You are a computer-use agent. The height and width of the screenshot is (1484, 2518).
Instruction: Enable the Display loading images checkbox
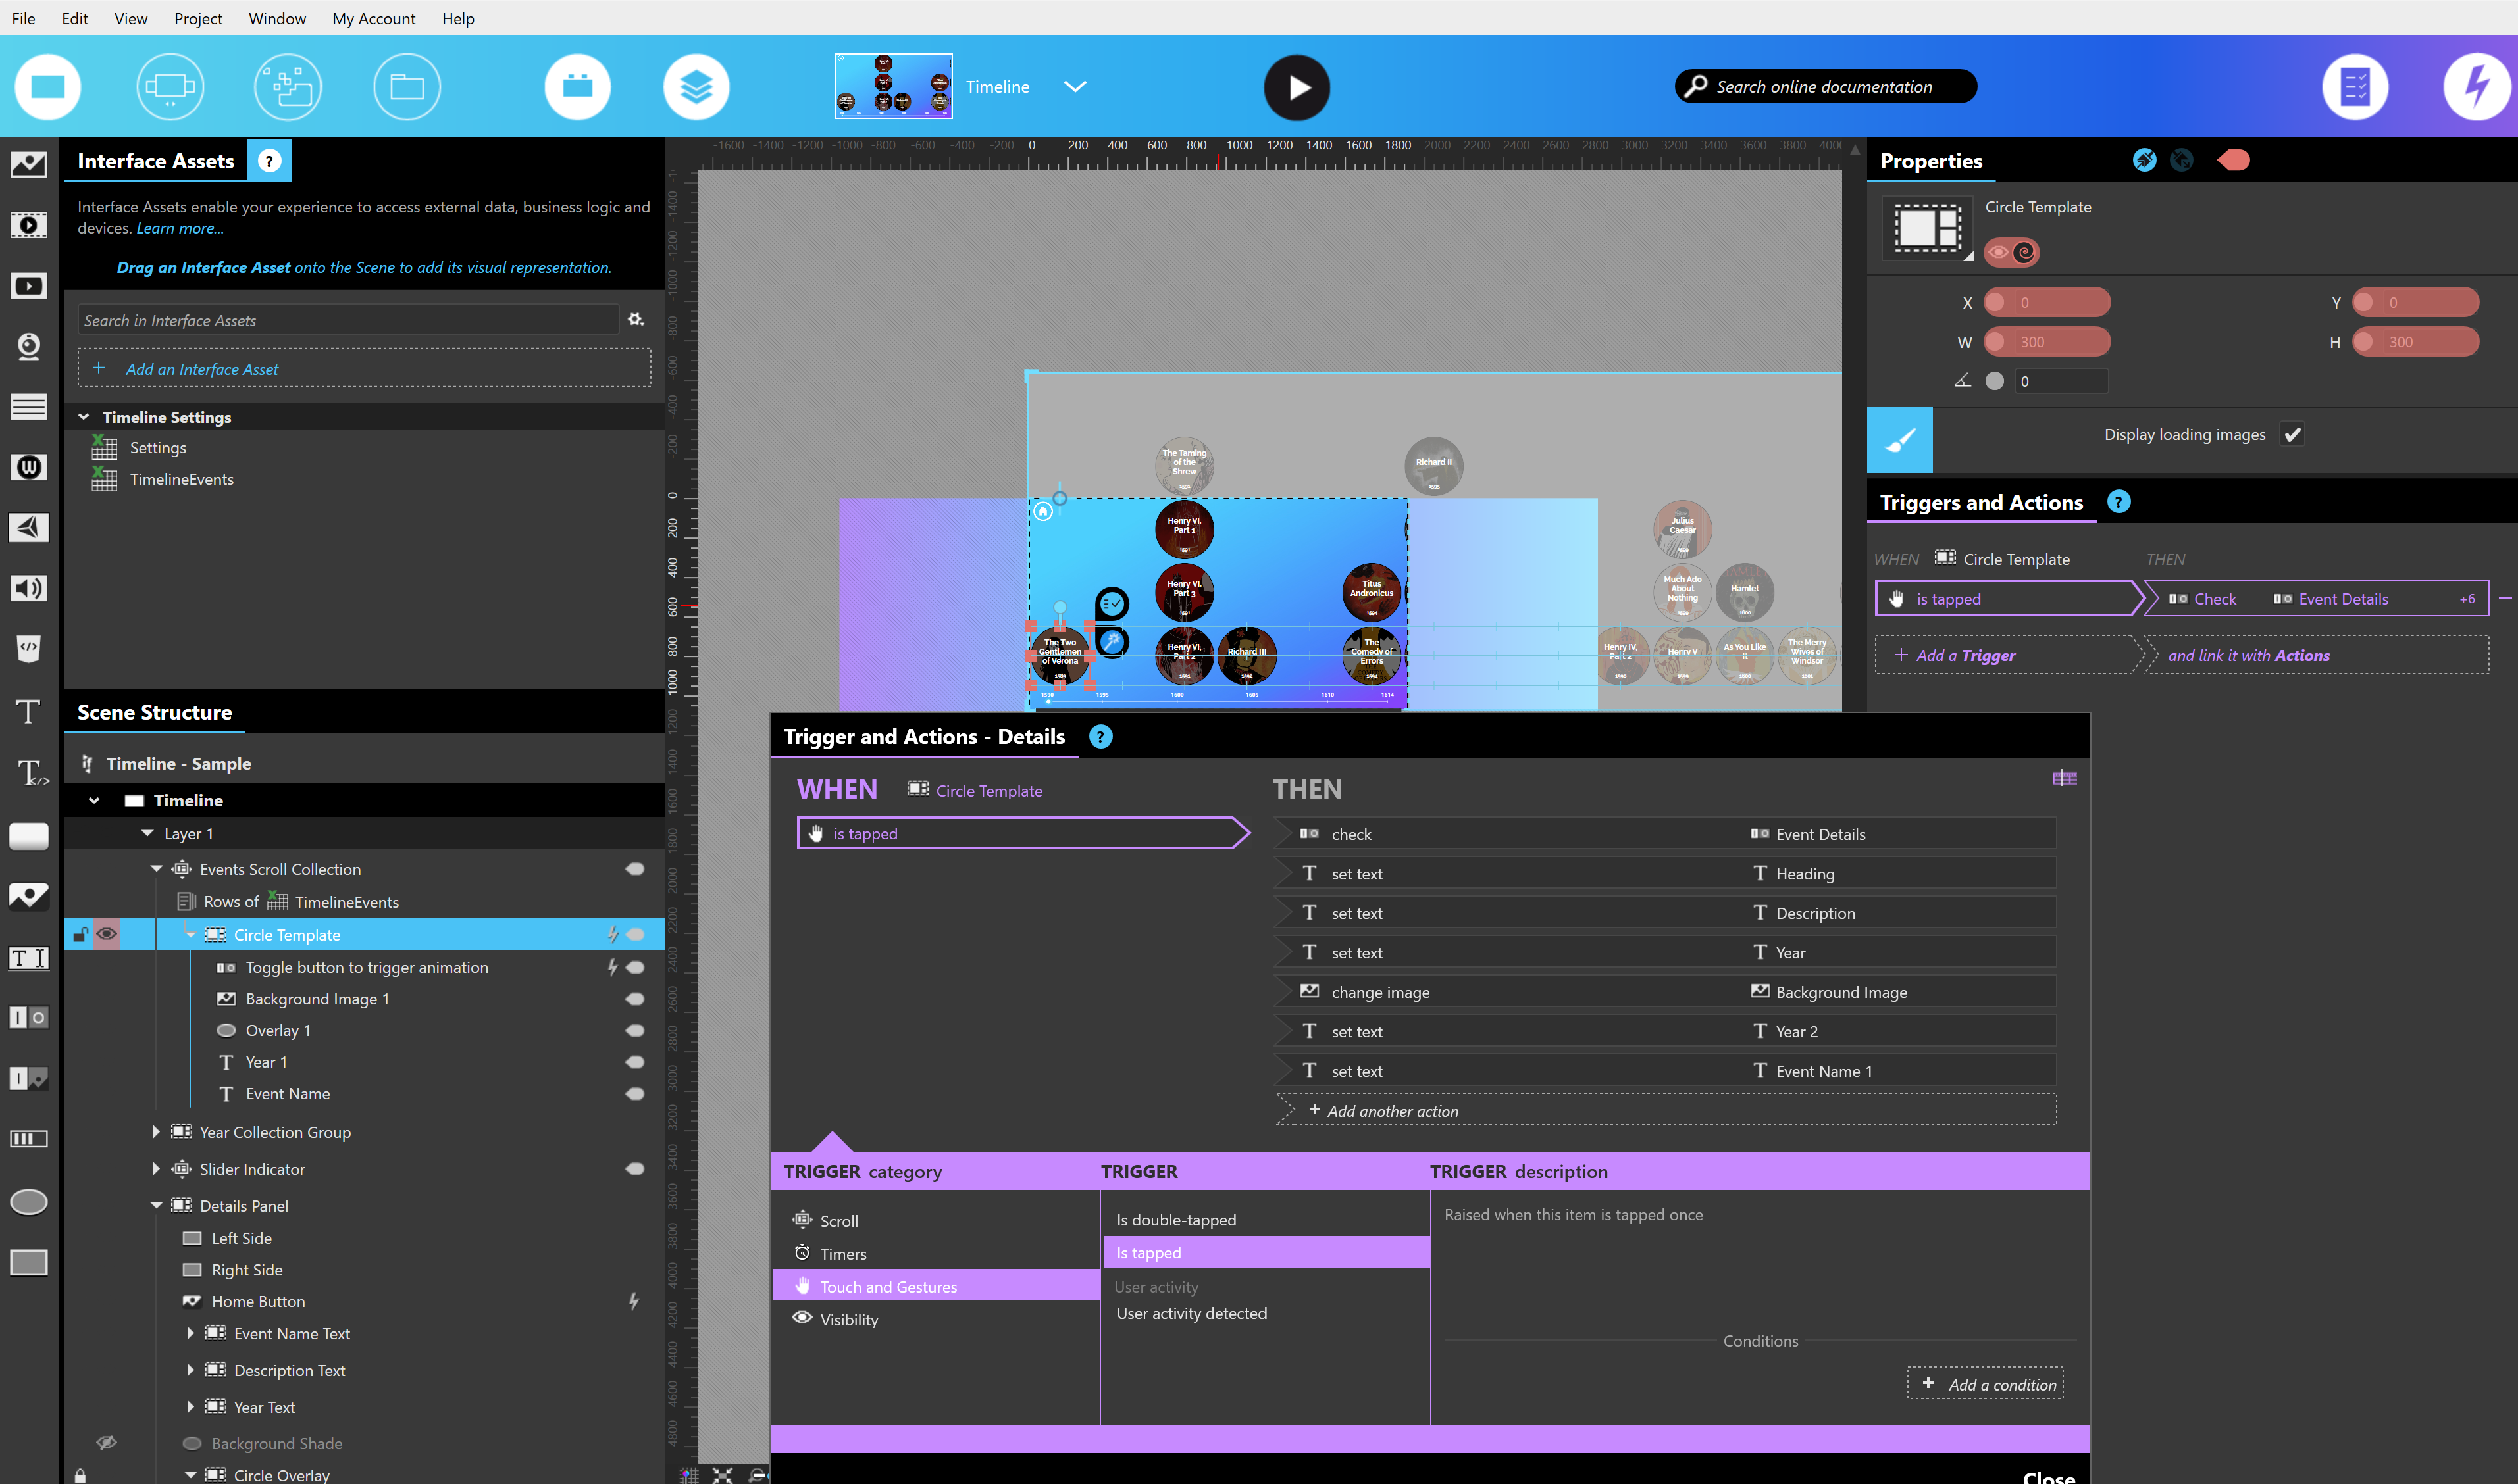(2293, 434)
